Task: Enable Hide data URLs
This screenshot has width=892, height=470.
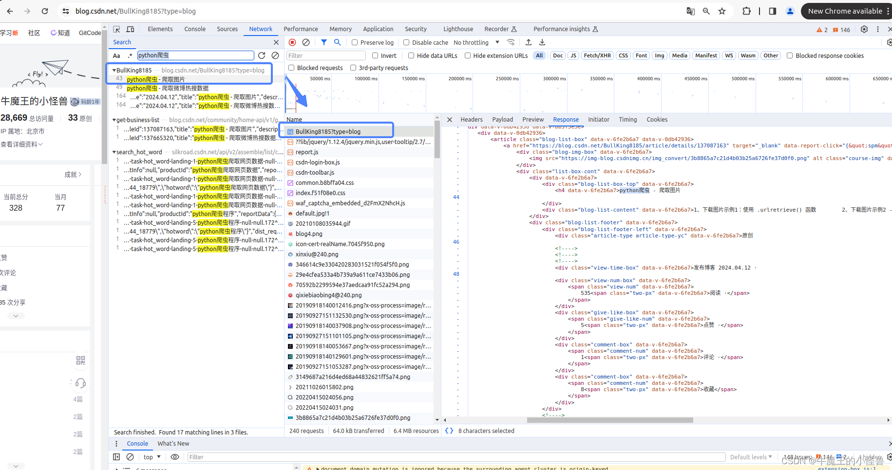Action: (x=411, y=55)
